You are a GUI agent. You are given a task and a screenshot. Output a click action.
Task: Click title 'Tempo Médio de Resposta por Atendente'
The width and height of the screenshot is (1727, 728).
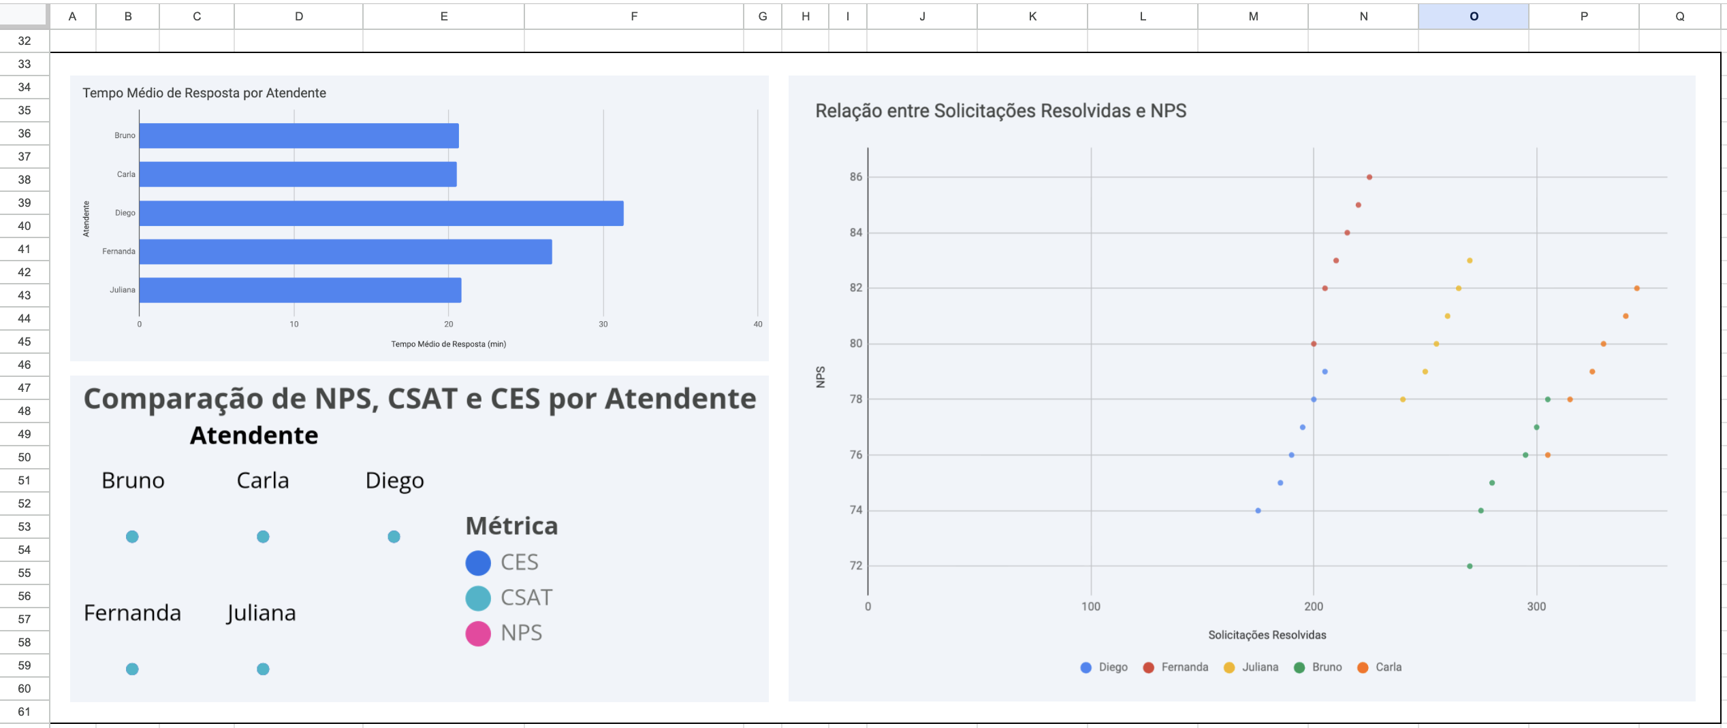click(x=204, y=93)
